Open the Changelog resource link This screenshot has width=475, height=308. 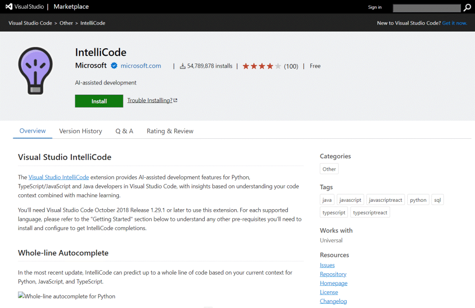tap(333, 301)
